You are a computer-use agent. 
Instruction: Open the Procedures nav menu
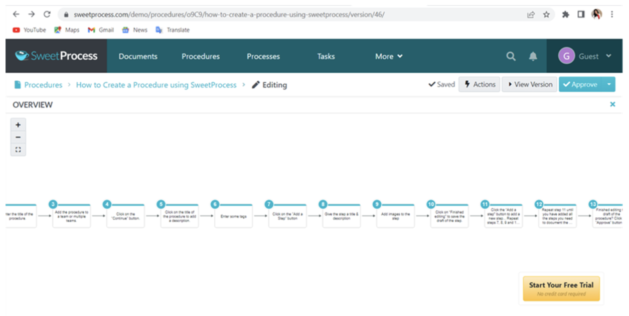(201, 56)
